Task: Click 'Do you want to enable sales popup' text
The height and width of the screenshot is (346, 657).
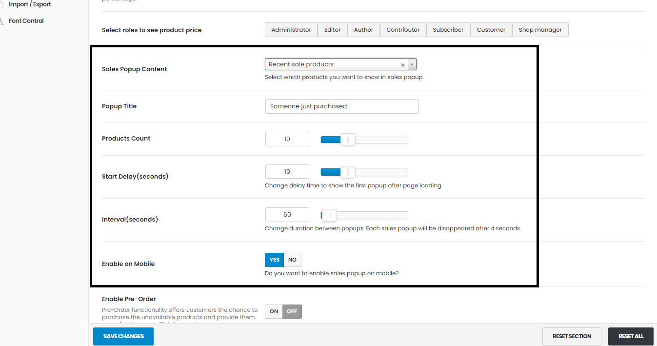Action: coord(332,273)
